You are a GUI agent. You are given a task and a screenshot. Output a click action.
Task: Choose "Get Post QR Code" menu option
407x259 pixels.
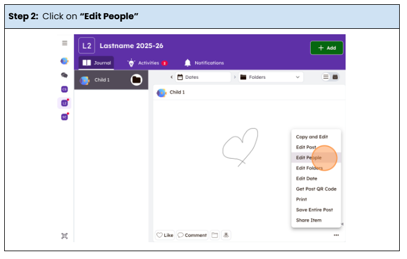tap(316, 189)
